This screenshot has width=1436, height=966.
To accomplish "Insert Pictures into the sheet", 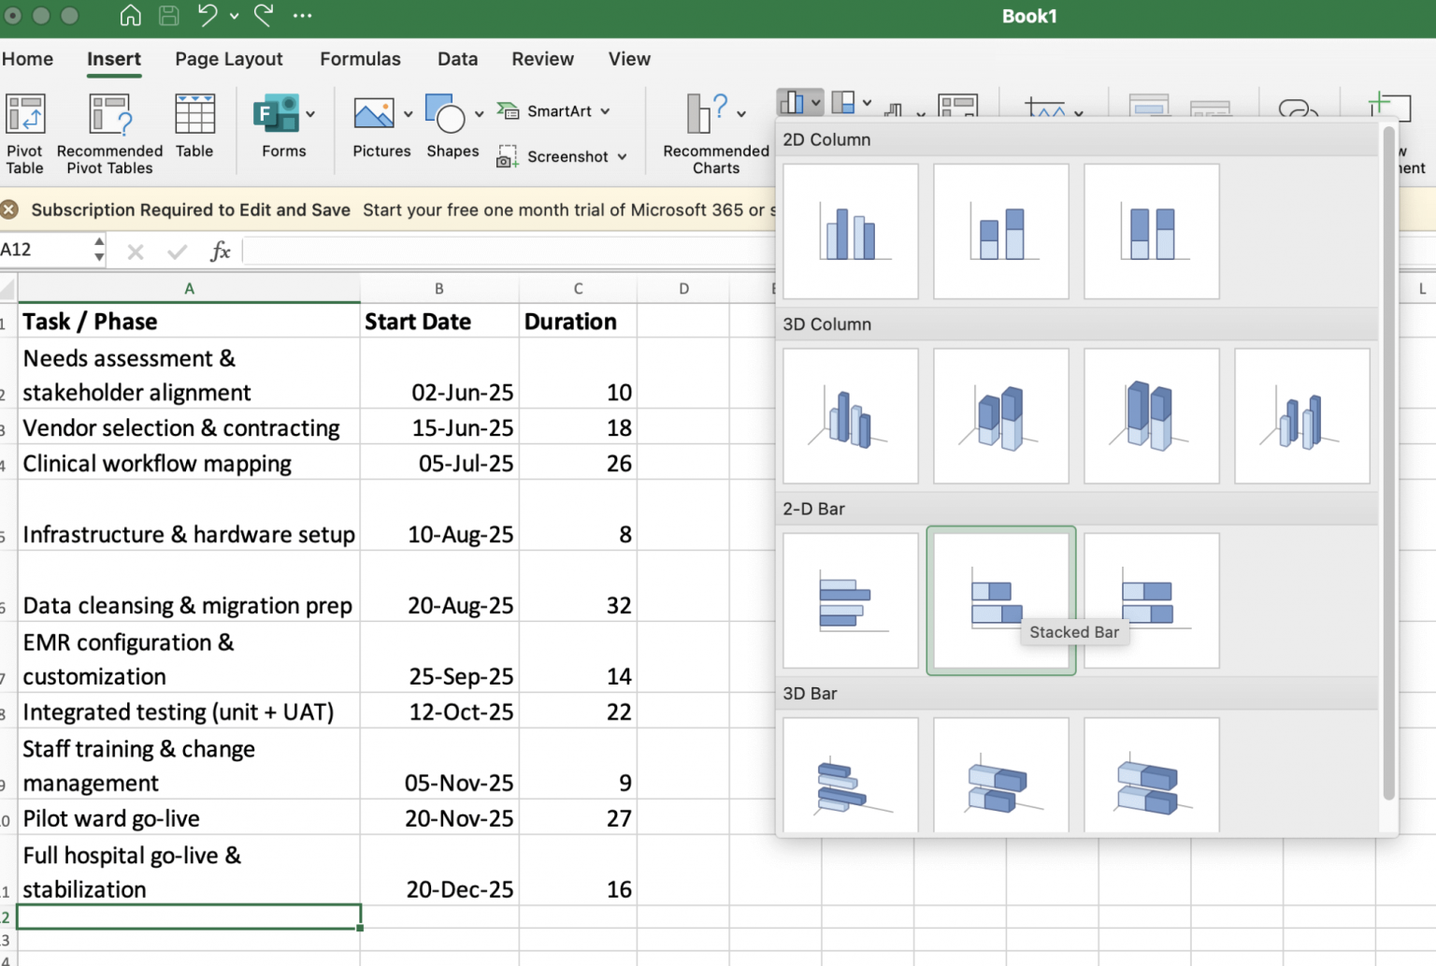I will 378,131.
